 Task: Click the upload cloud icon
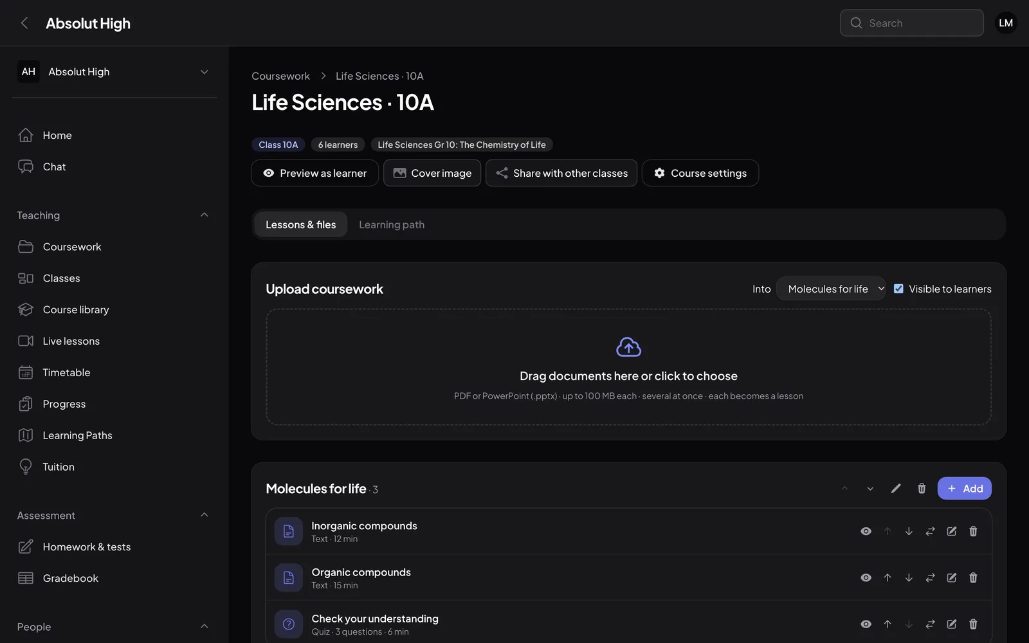coord(628,347)
